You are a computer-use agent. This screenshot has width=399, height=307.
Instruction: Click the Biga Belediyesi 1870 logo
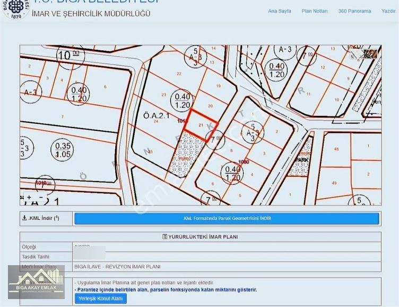(15, 10)
